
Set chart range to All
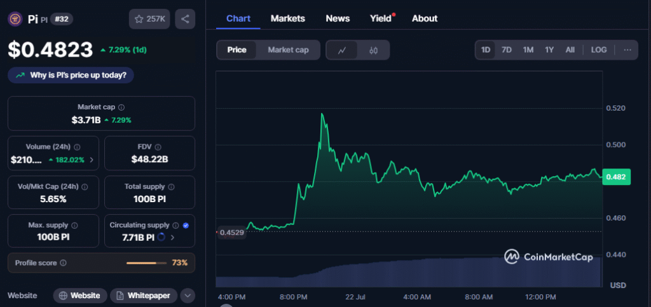click(x=570, y=50)
